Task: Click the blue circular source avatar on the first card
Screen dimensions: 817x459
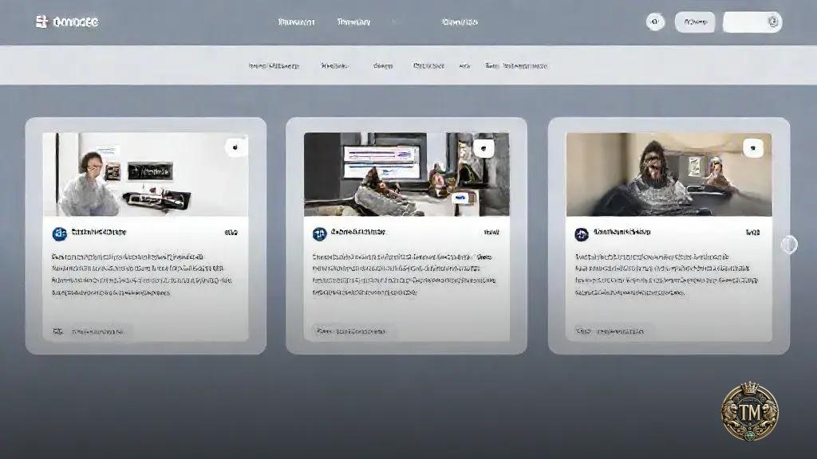Action: (58, 233)
